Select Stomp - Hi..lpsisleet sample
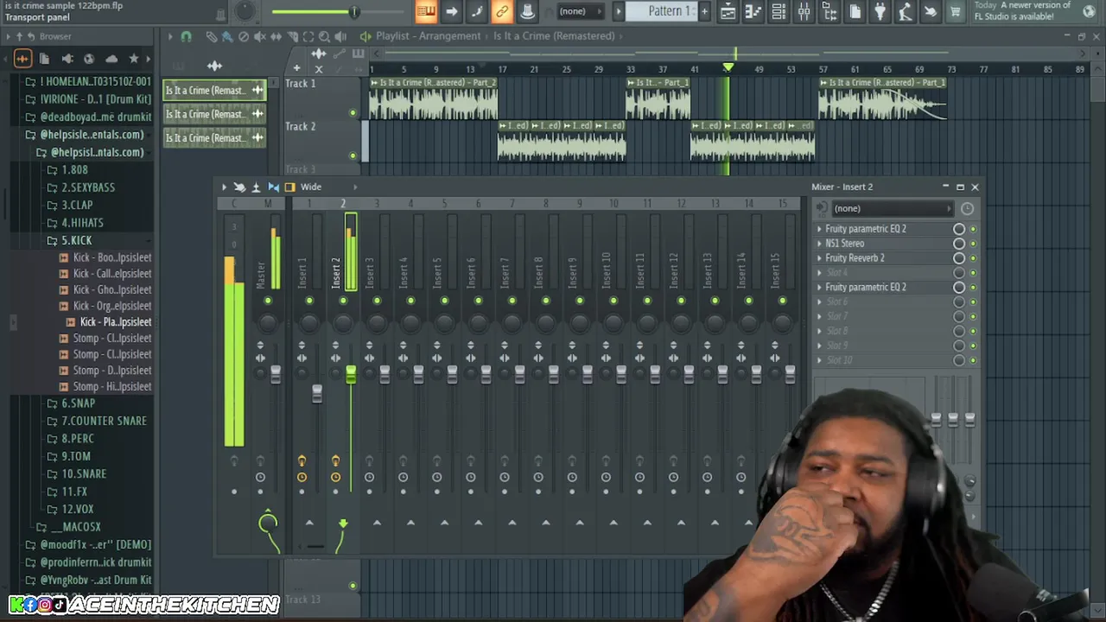This screenshot has width=1106, height=622. [112, 387]
